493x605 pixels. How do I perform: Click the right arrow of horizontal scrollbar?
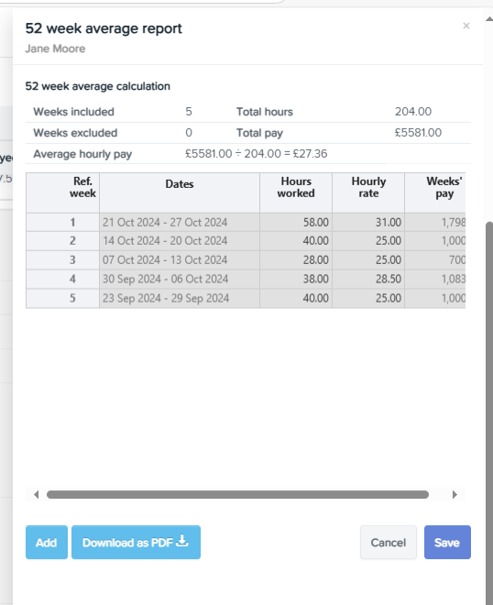coord(455,495)
